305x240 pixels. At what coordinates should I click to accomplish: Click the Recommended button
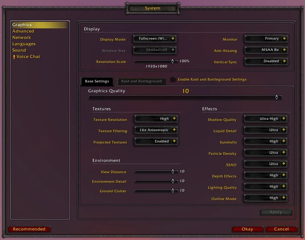[29, 229]
